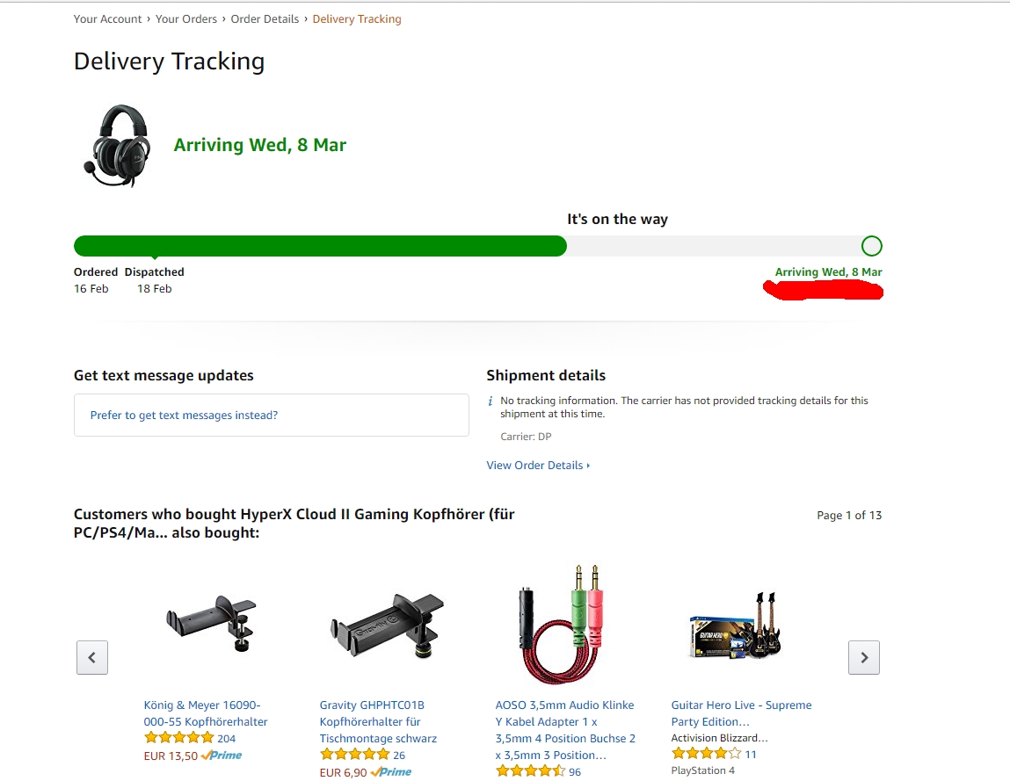Open Order Details breadcrumb link

265,19
